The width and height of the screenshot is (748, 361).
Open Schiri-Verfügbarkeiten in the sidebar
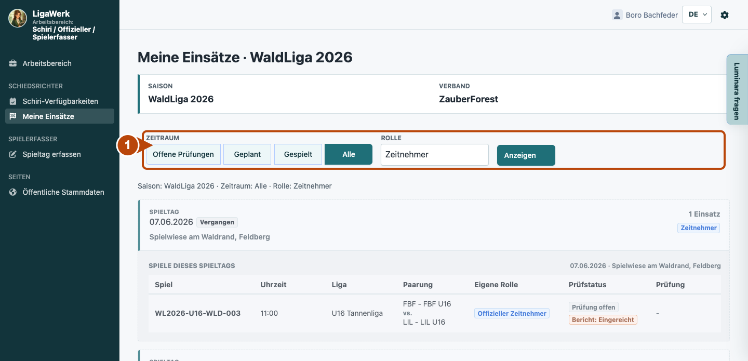pos(60,101)
